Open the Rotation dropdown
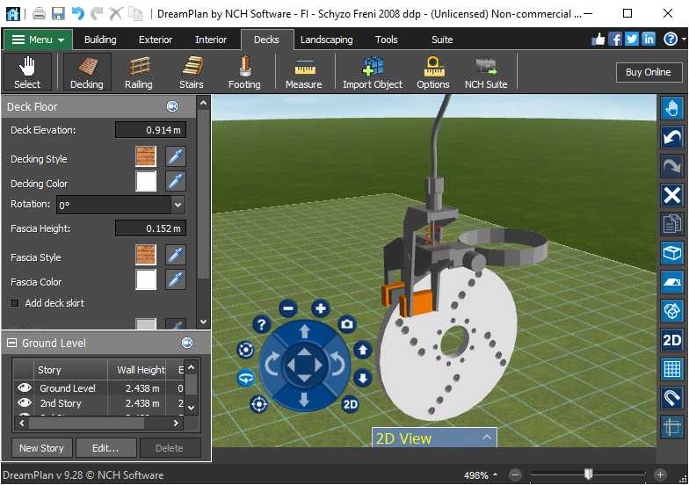The width and height of the screenshot is (689, 485). 178,205
